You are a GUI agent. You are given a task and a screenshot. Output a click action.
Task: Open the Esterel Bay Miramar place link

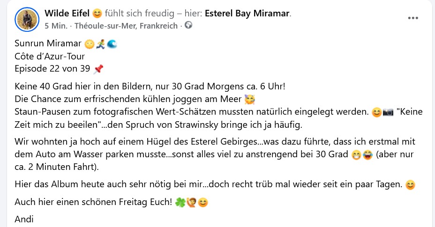[247, 13]
